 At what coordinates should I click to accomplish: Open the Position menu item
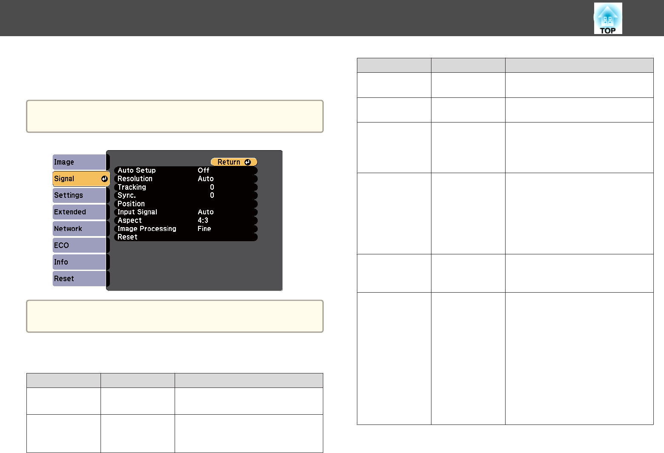coord(186,204)
